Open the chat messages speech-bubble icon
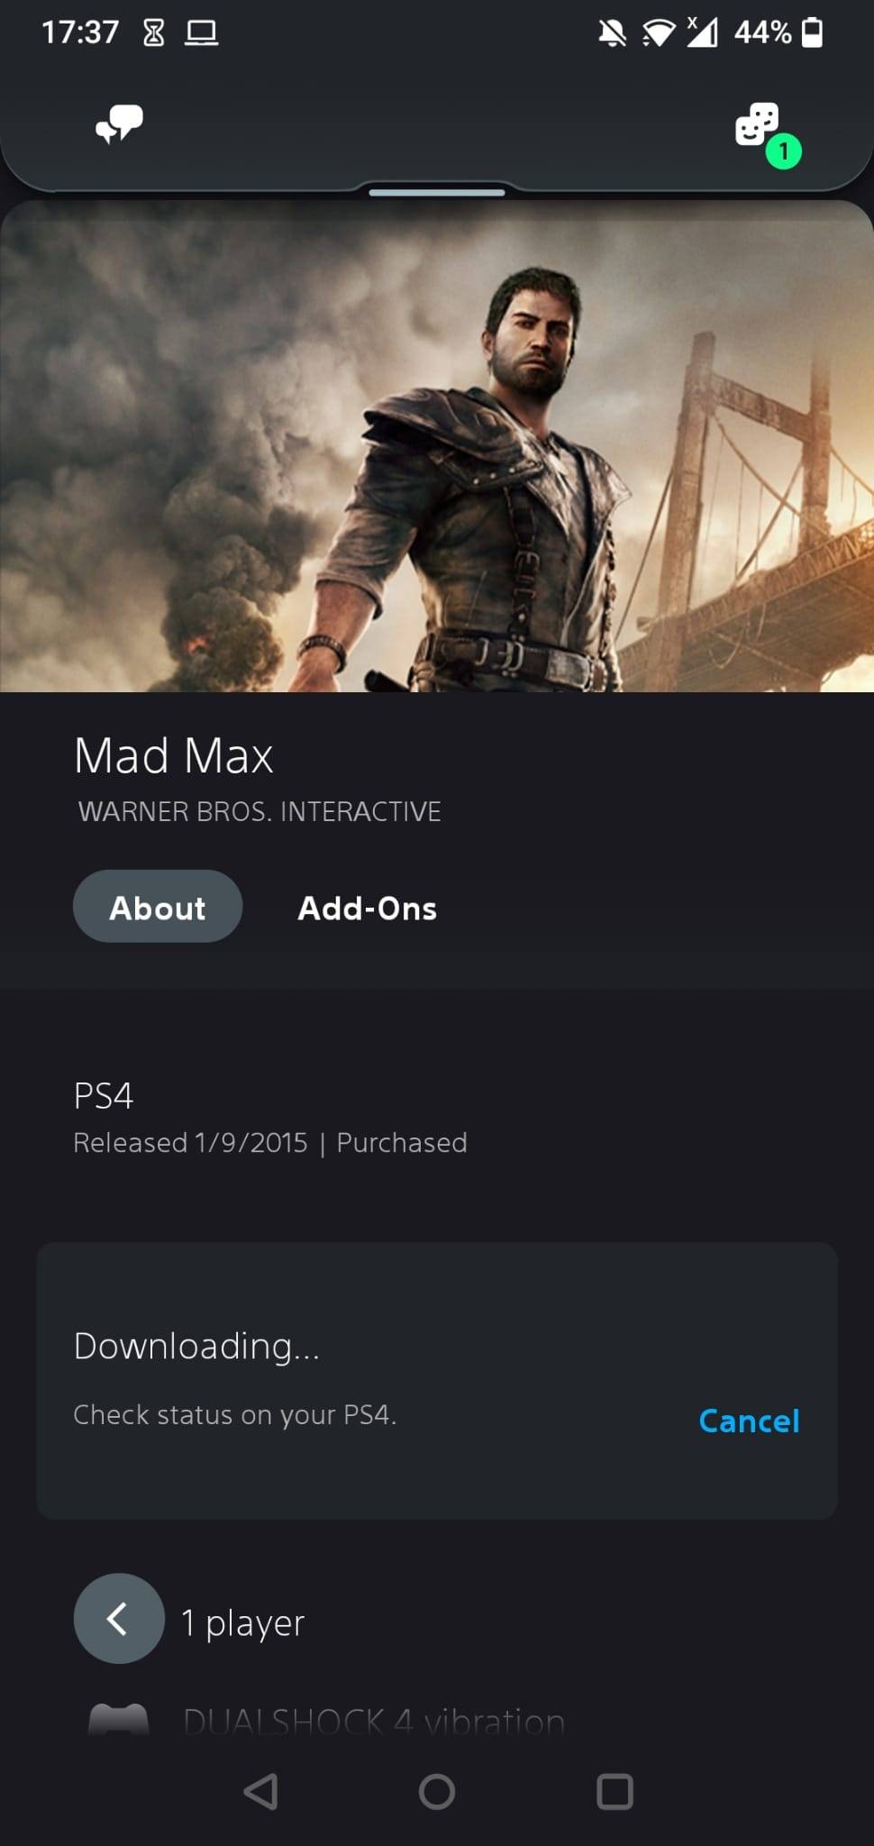This screenshot has width=874, height=1846. click(119, 124)
